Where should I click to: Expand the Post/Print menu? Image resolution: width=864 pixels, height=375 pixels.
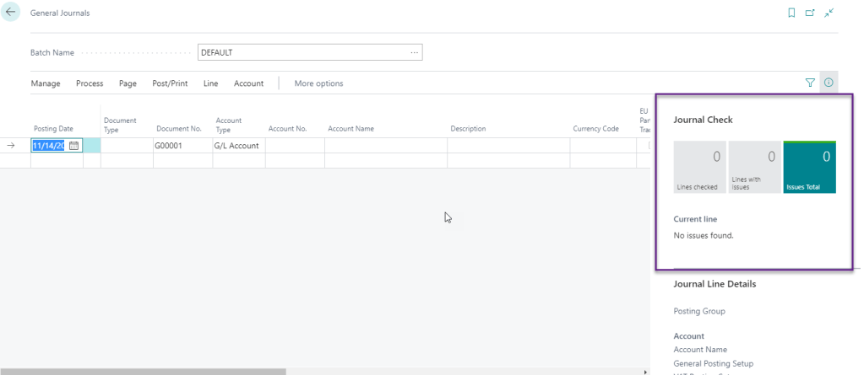[x=170, y=83]
